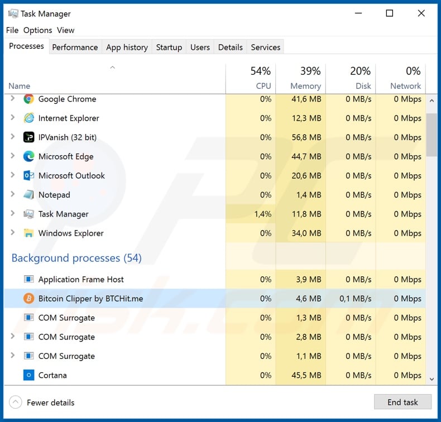
Task: Click the vertical scrollbar thumb
Action: (x=432, y=135)
